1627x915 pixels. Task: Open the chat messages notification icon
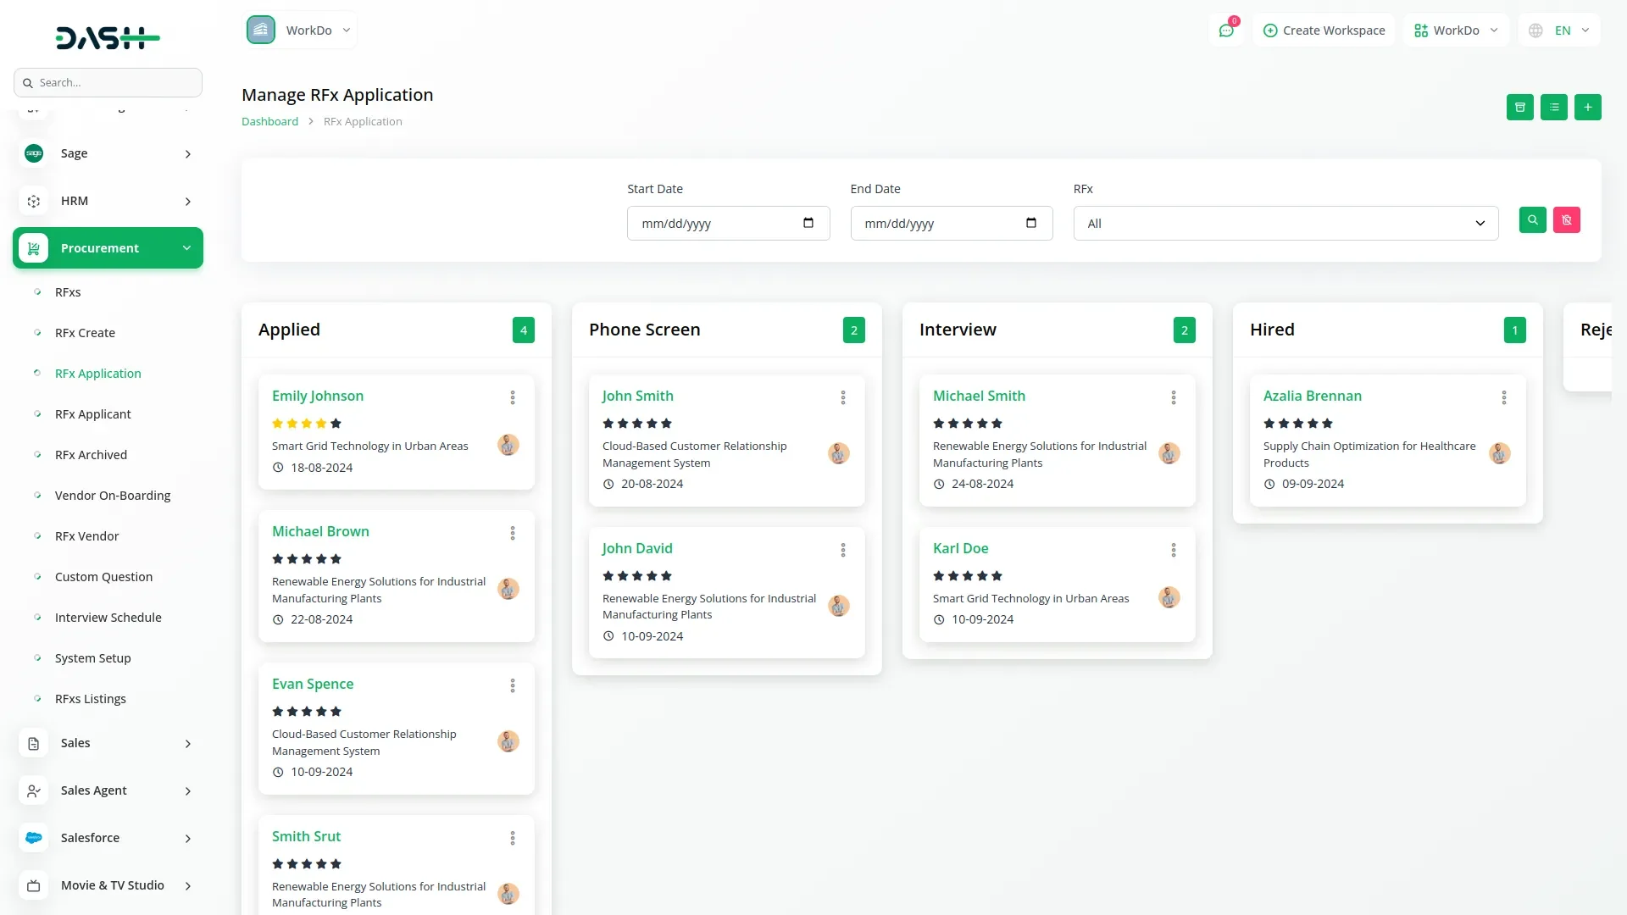(x=1225, y=30)
